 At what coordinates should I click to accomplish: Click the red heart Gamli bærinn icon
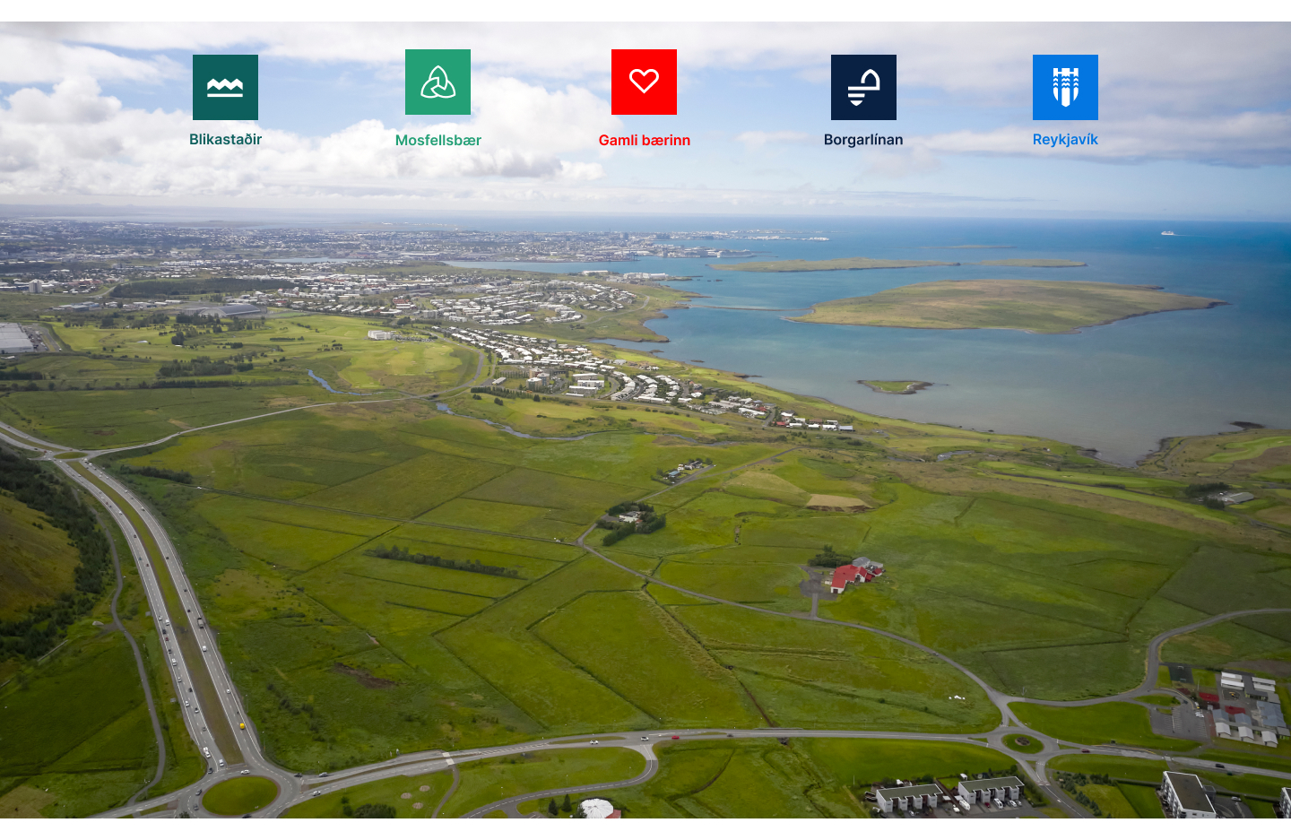click(x=644, y=82)
